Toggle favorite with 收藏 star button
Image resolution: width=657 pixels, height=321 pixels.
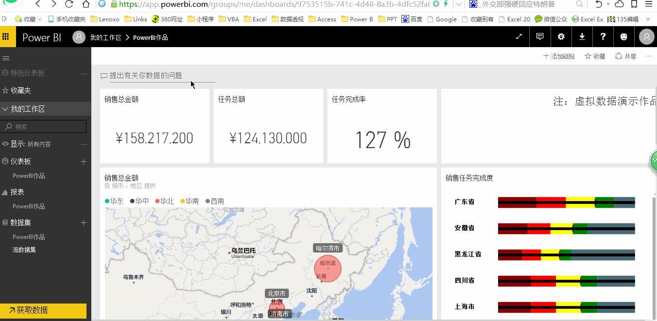pos(595,56)
